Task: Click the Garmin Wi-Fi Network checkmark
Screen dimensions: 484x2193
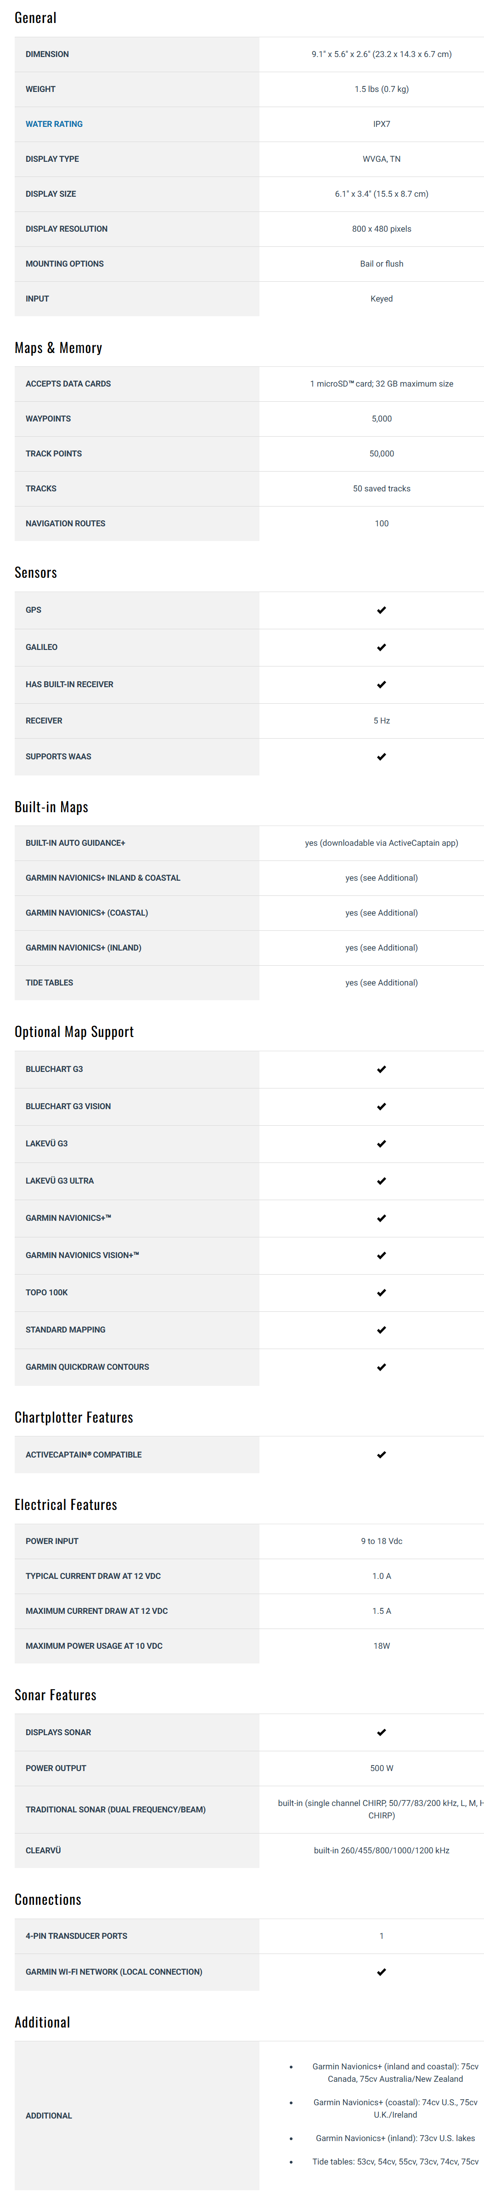Action: click(x=381, y=1971)
